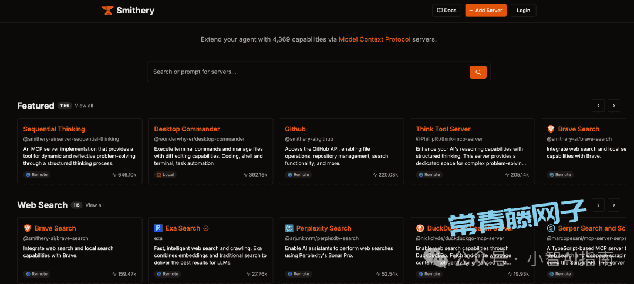Viewport: 634px width, 284px height.
Task: View all Featured servers
Action: coord(84,106)
